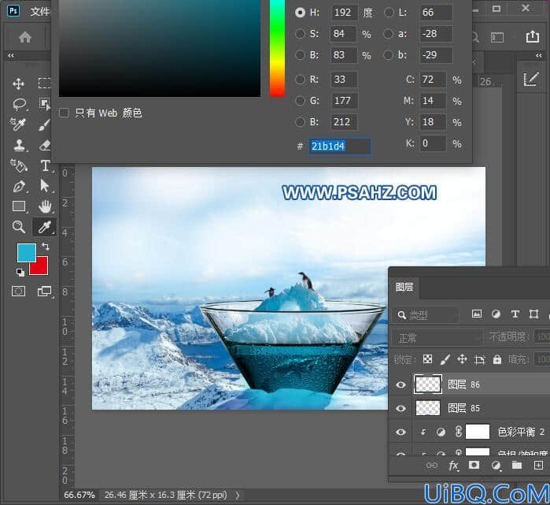
Task: Select the Zoom tool
Action: (19, 227)
